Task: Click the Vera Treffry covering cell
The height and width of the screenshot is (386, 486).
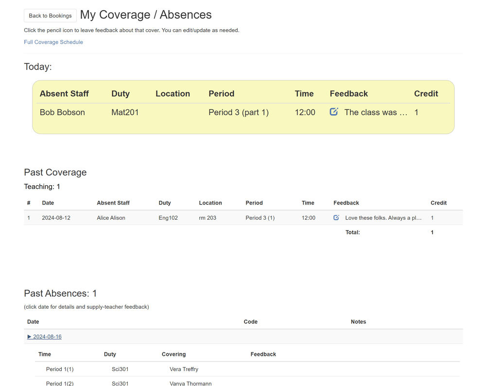Action: (184, 369)
